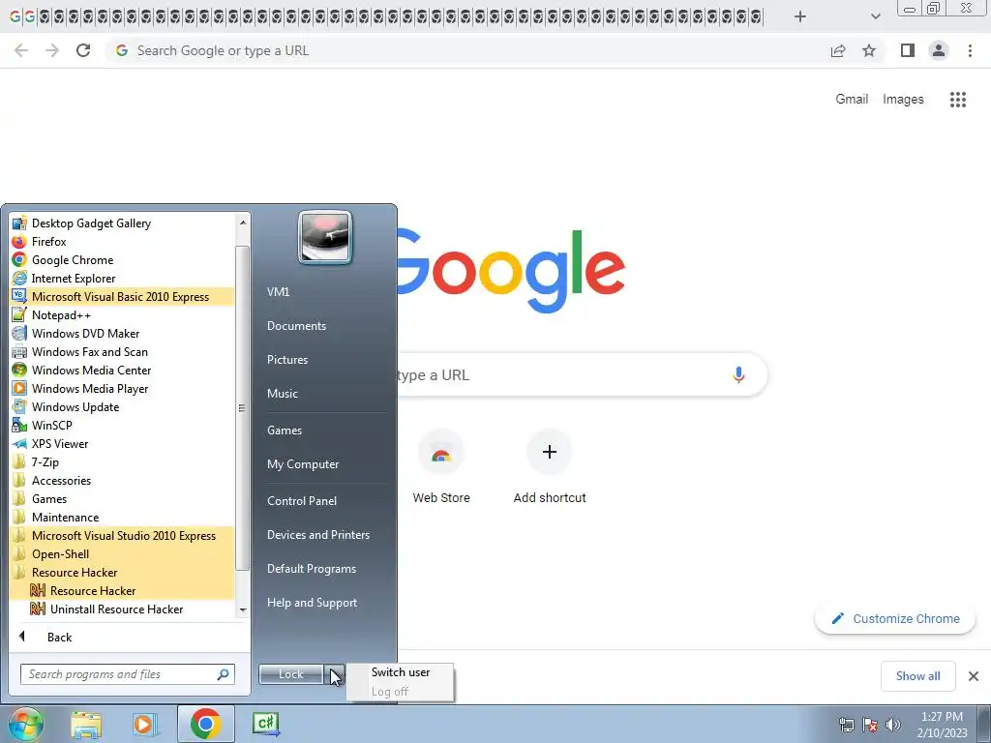Open the Gmail link

[852, 100]
